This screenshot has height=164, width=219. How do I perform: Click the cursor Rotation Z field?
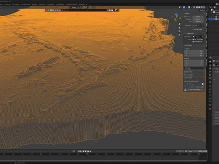(194, 65)
